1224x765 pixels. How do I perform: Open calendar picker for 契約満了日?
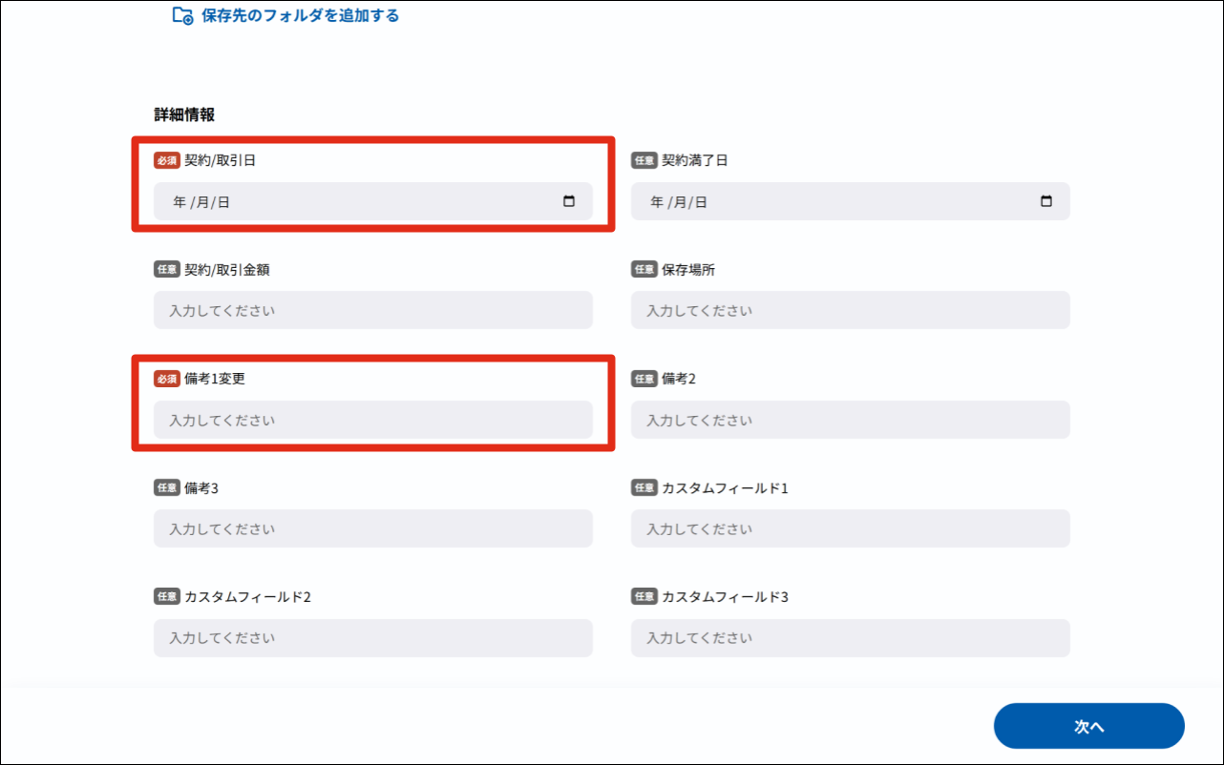1046,201
